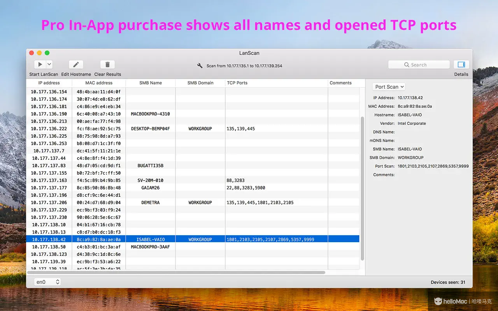This screenshot has height=311, width=498.
Task: Select MACBOOKPRO-3AAF SMB name cell
Action: [151, 247]
